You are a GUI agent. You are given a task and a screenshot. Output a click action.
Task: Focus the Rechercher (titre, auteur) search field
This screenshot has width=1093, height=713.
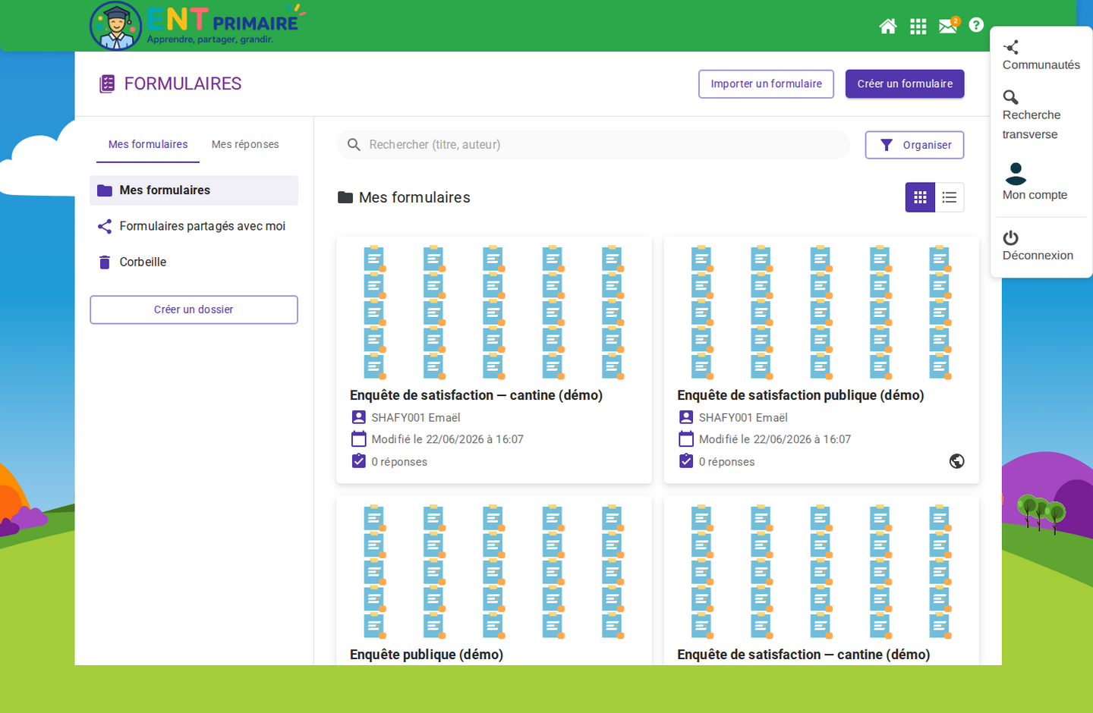pyautogui.click(x=593, y=145)
